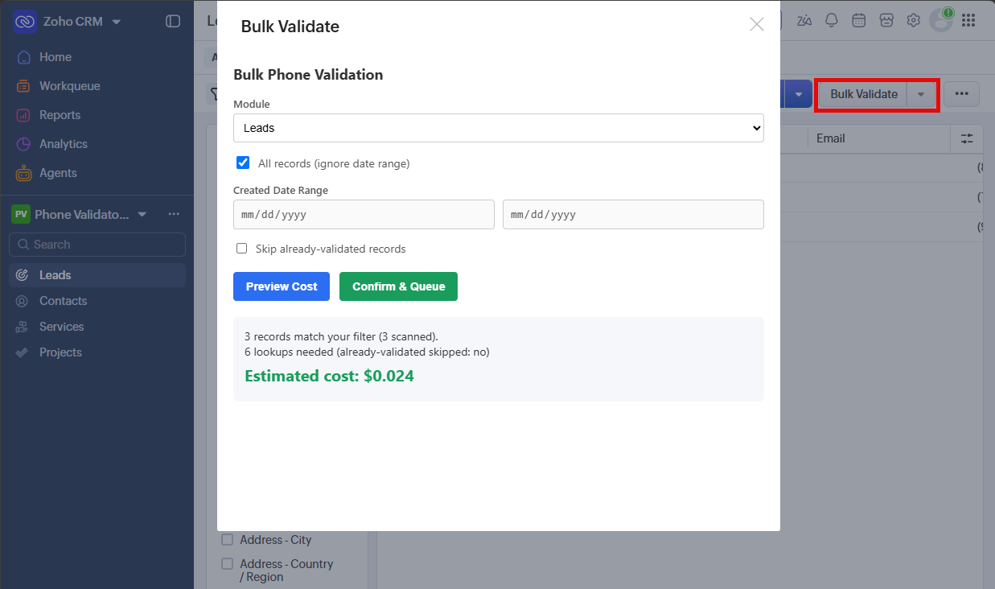Check the Address - Country / Region checkbox
The width and height of the screenshot is (995, 589).
[x=227, y=564]
